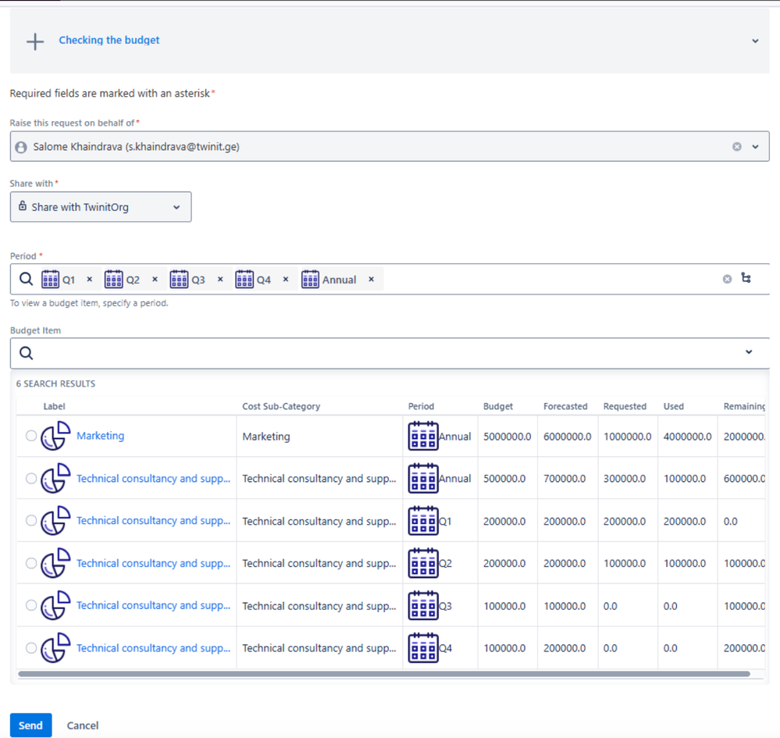Clear all selected periods
Viewport: 780px width, 738px height.
[727, 279]
